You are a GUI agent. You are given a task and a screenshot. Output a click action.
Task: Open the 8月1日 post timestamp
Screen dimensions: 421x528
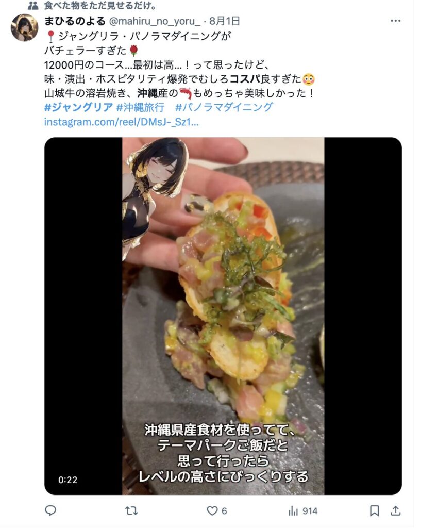click(225, 21)
